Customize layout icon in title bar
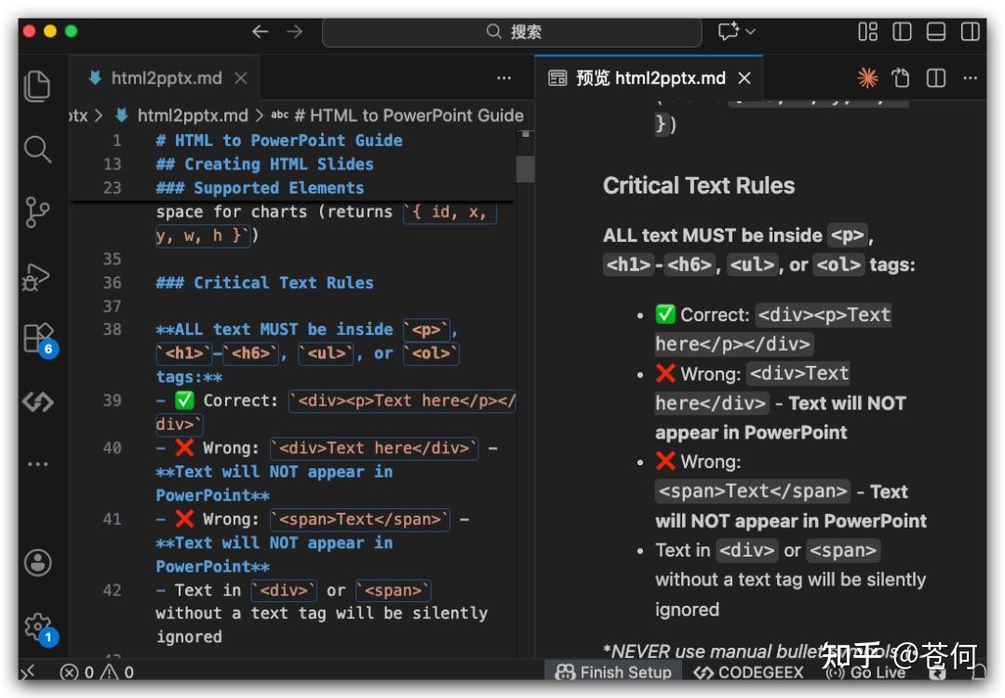1005x698 pixels. point(868,32)
